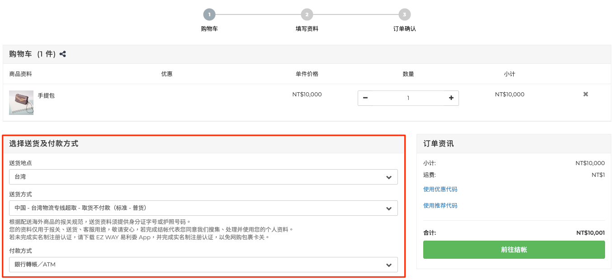Click the share cart icon
This screenshot has width=615, height=280.
tap(63, 54)
